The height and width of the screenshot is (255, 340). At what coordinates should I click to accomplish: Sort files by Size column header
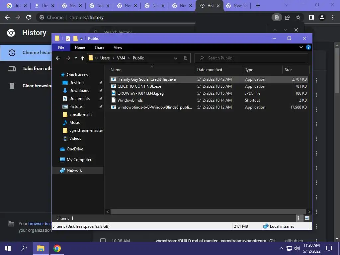point(296,70)
